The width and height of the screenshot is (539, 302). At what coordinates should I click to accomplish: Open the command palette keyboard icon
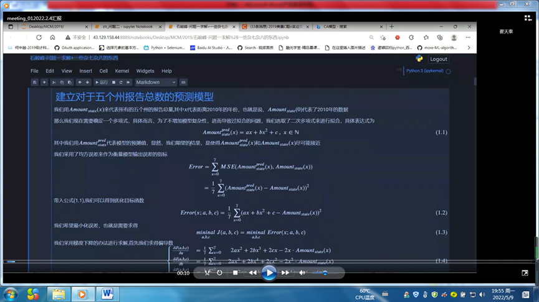coord(183,82)
